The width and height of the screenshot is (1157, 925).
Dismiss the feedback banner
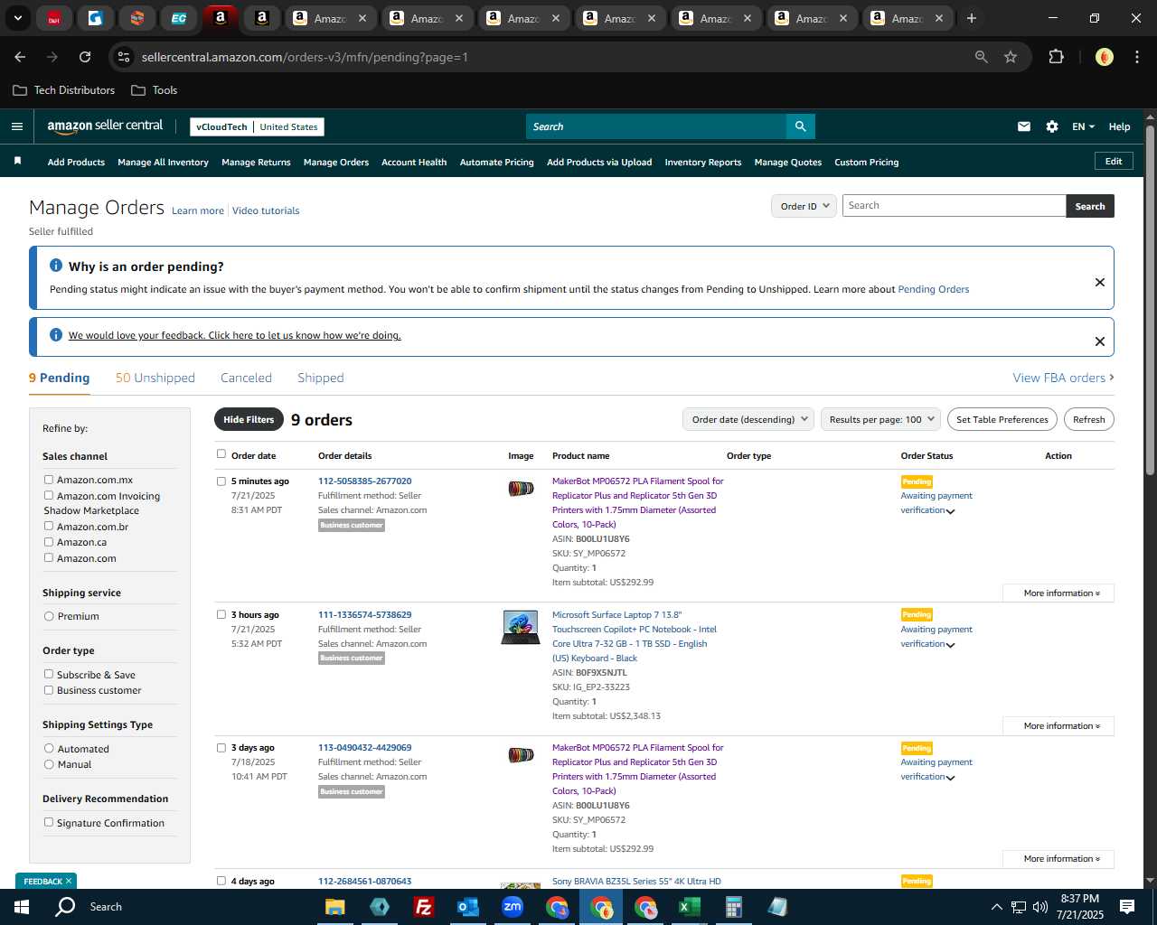1100,341
